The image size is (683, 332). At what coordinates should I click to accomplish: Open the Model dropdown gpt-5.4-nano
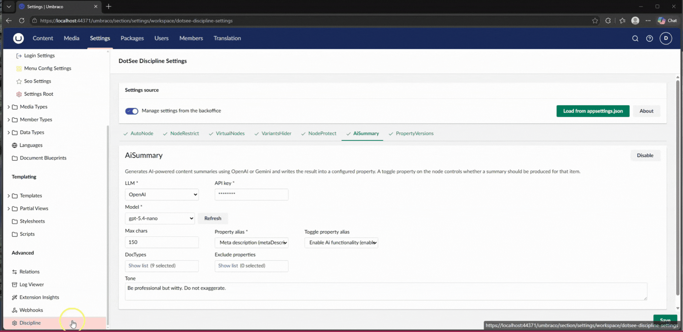160,218
